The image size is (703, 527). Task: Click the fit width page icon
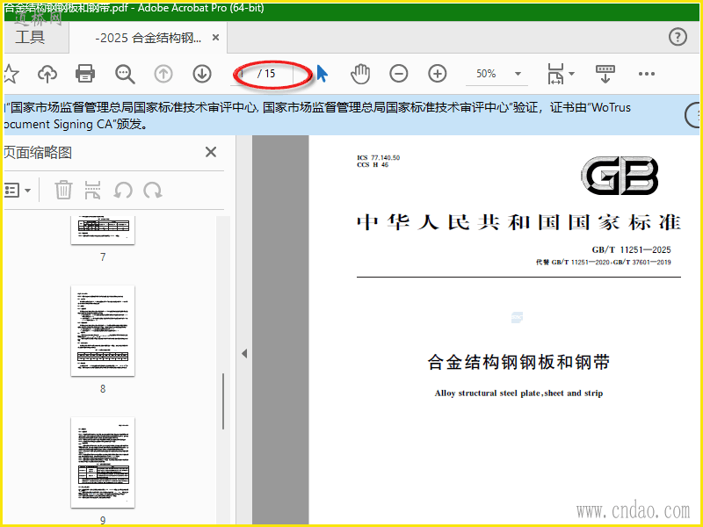[x=555, y=74]
